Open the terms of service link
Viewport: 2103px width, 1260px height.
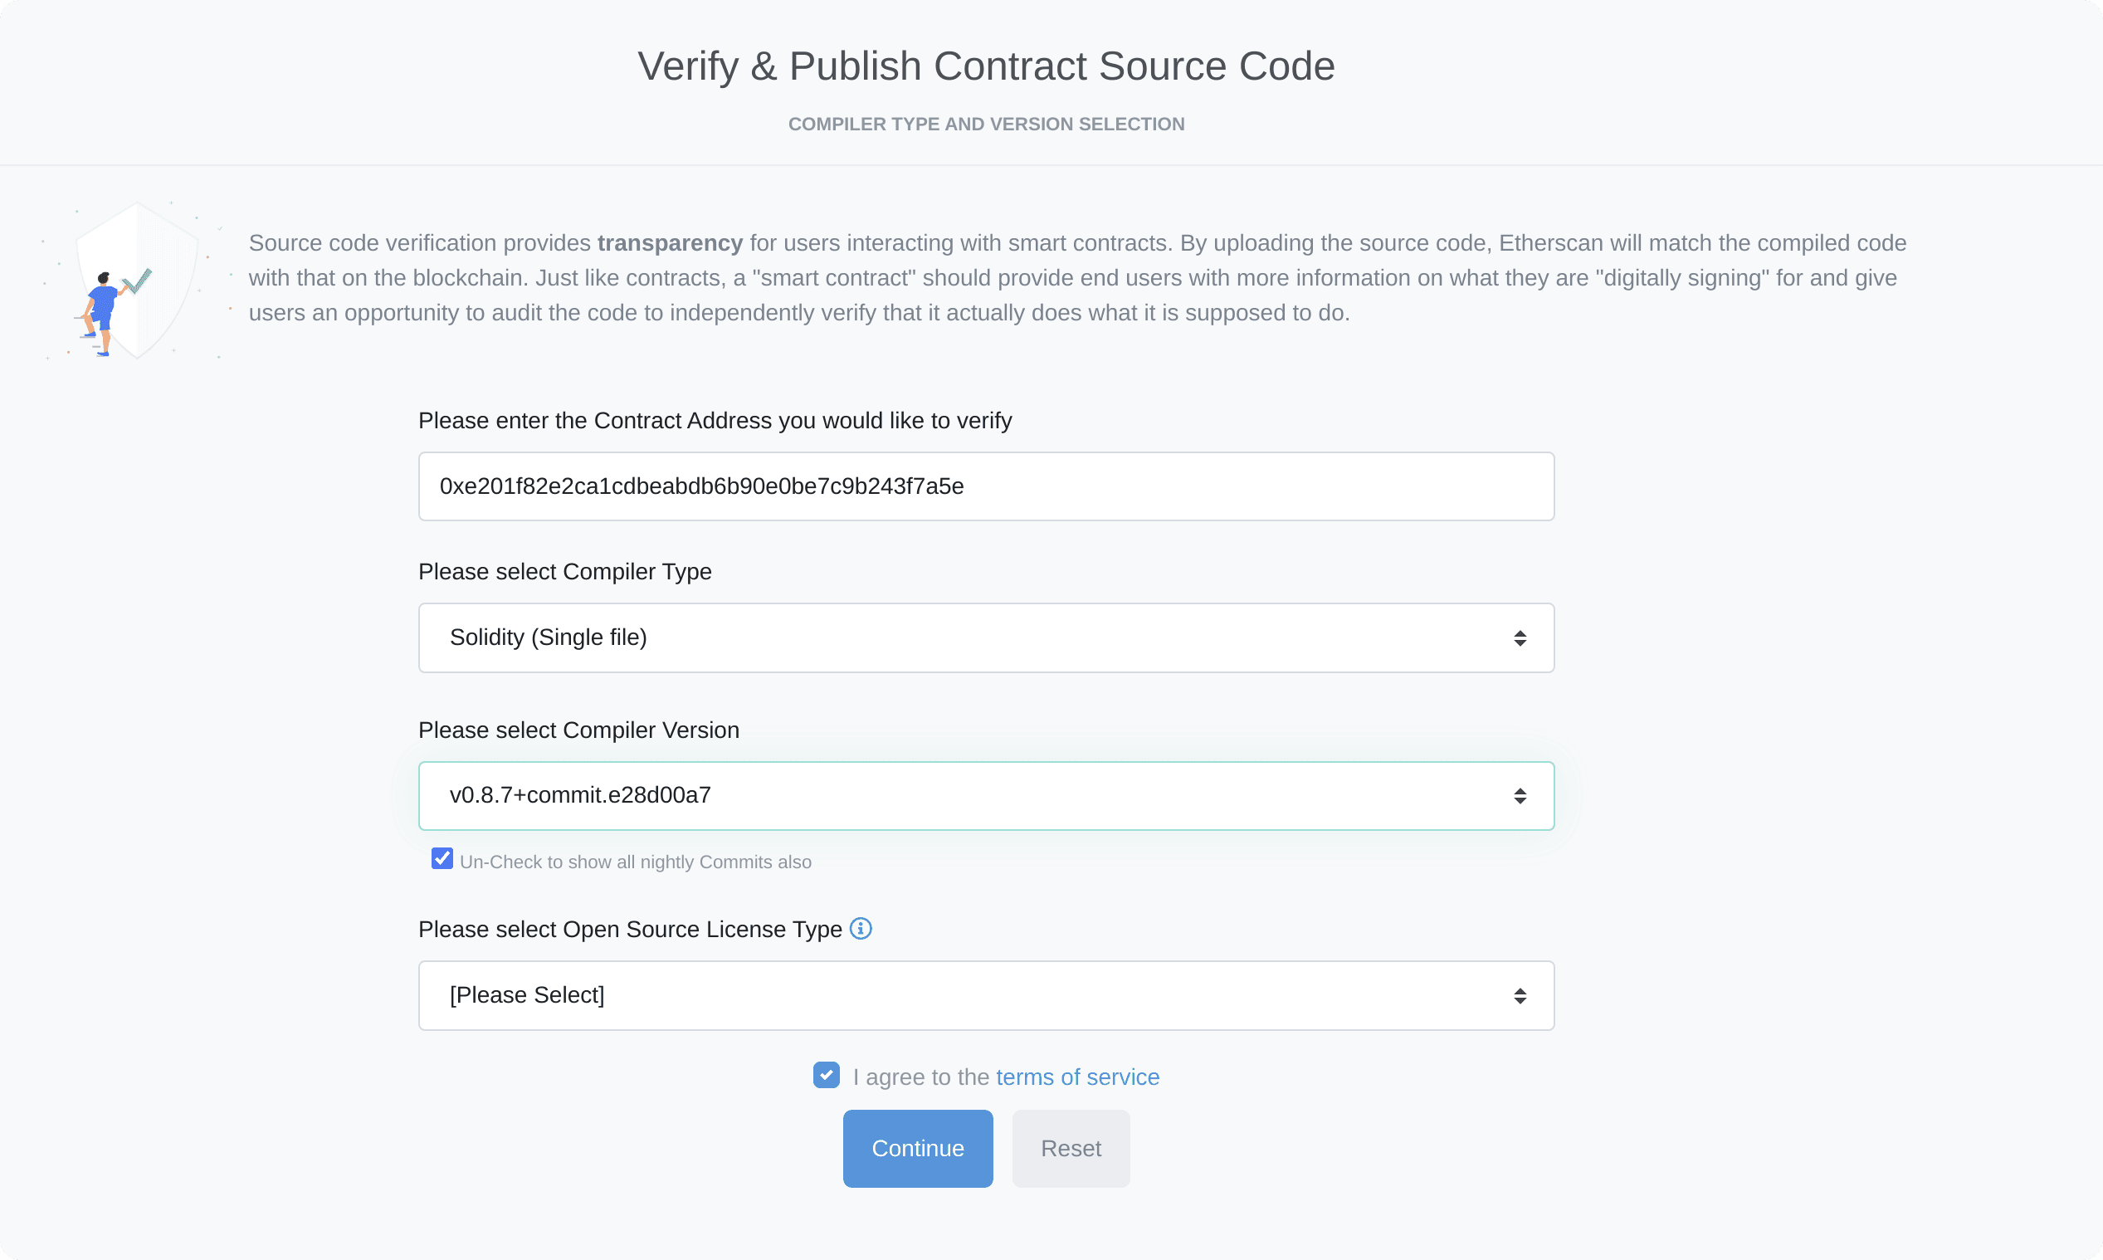(1077, 1077)
